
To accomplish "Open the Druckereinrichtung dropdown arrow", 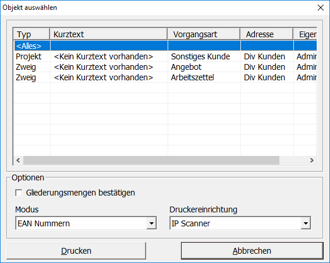I will coord(306,223).
